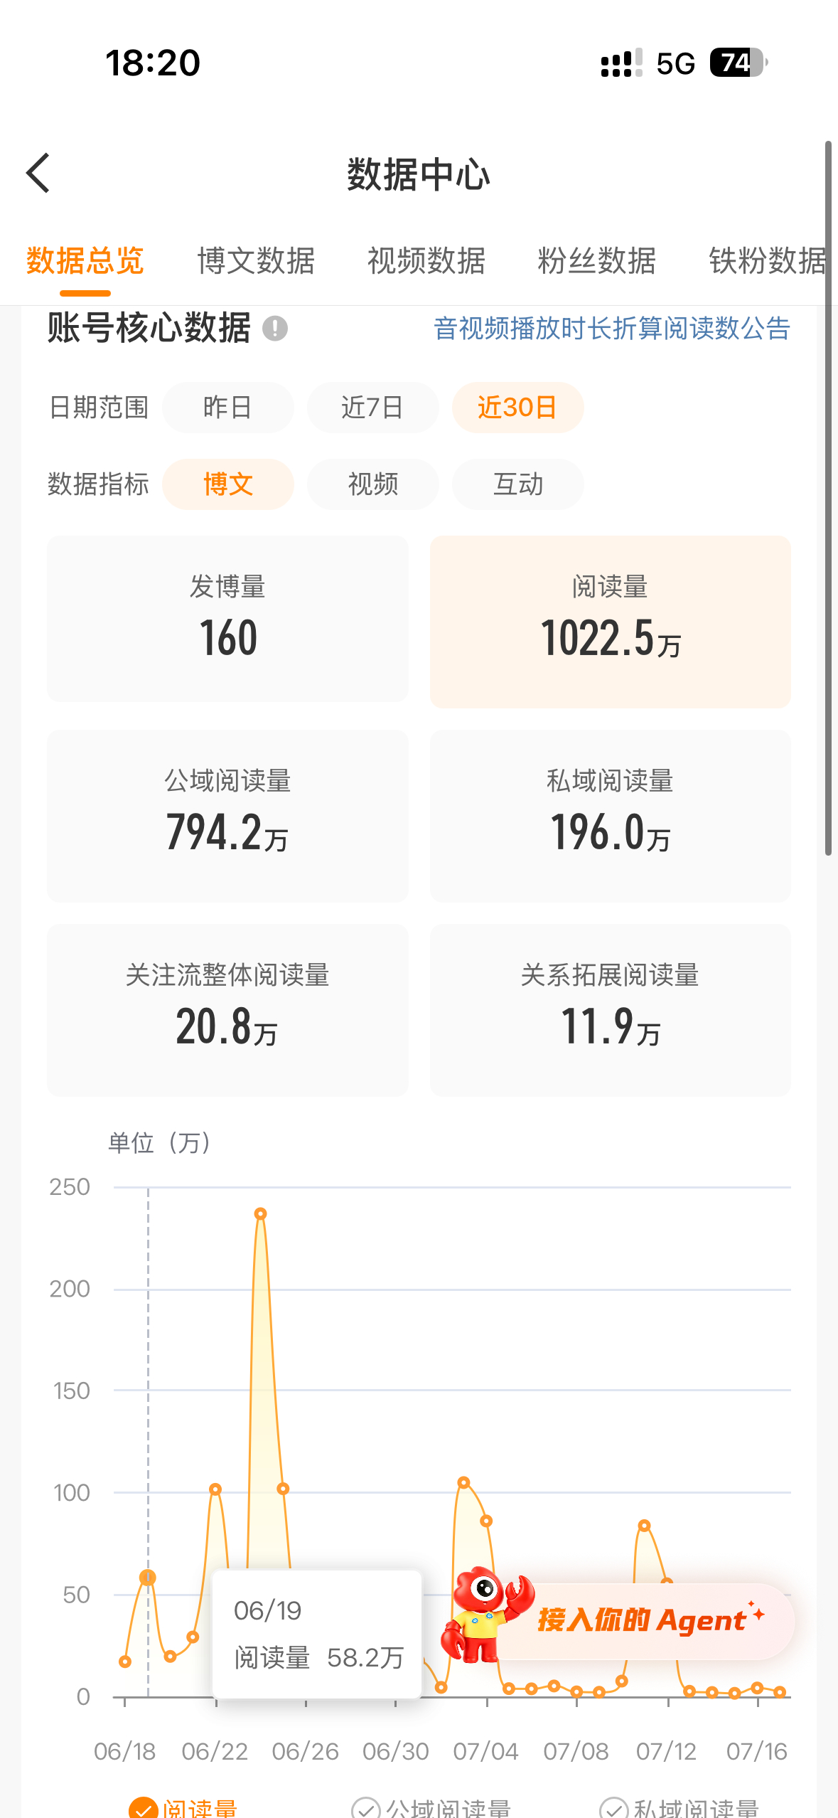Switch to 粉丝数据 tab

click(x=597, y=261)
